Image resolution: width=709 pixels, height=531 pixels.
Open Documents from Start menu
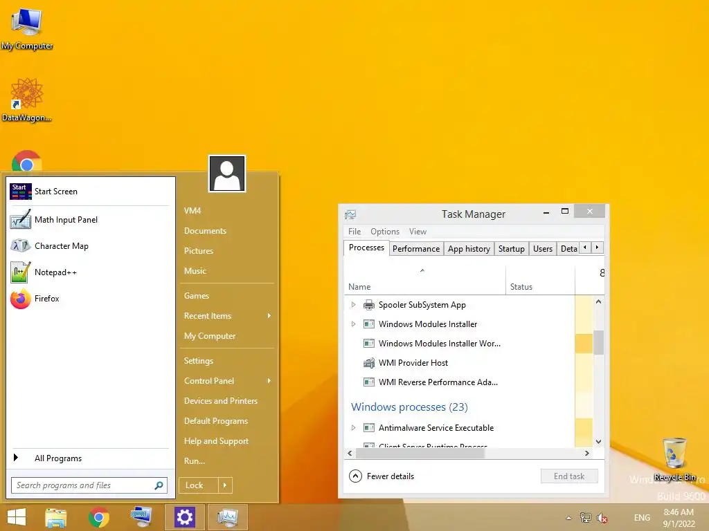click(205, 231)
